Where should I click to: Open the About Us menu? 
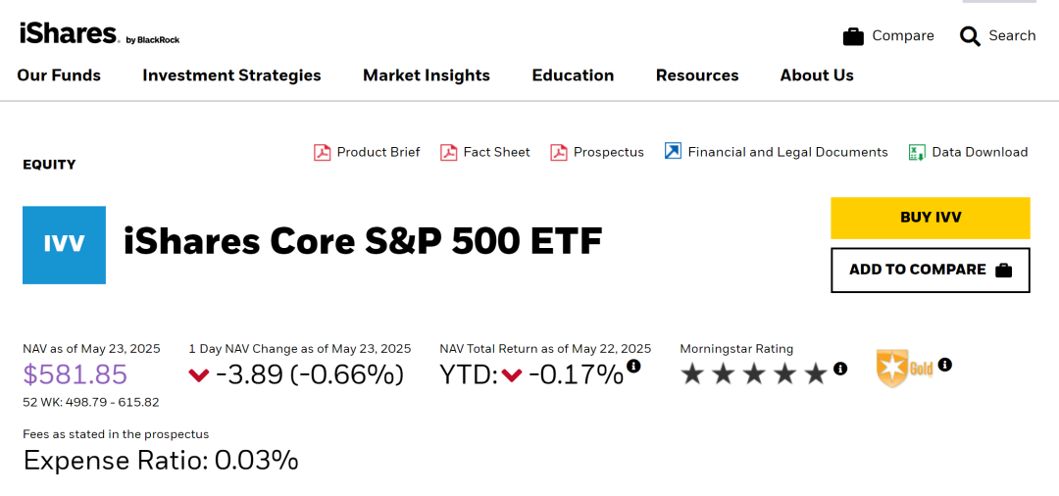pyautogui.click(x=817, y=74)
